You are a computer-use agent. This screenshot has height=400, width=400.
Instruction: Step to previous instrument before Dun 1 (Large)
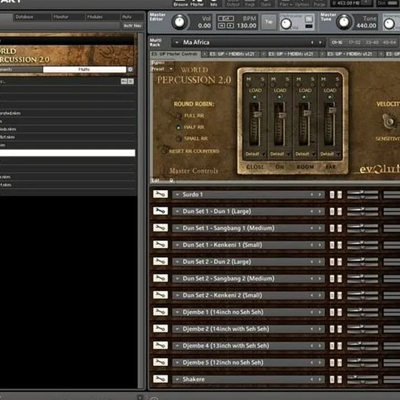point(312,212)
